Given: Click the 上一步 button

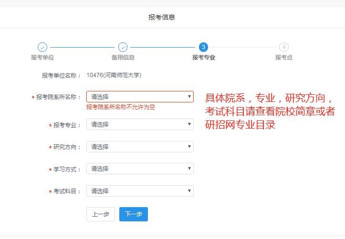Looking at the screenshot, I should point(101,214).
